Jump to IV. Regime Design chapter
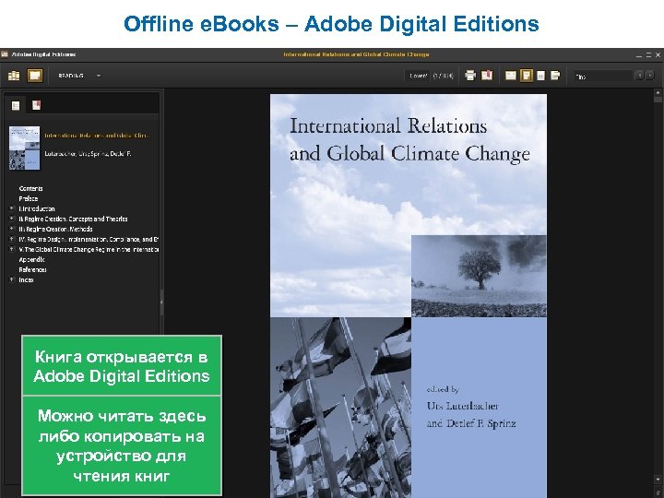The height and width of the screenshot is (498, 664). click(x=89, y=239)
